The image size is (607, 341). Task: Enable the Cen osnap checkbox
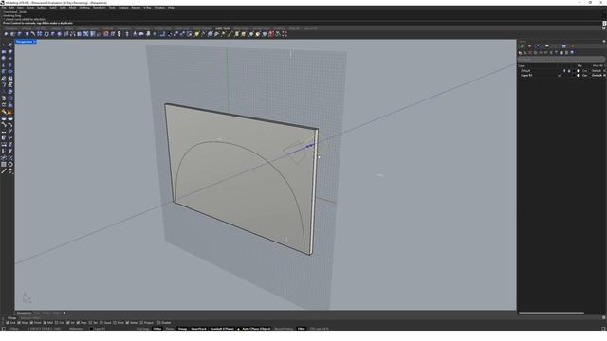[57, 322]
